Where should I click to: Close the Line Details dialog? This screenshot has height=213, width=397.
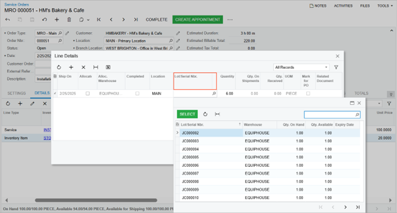337,56
